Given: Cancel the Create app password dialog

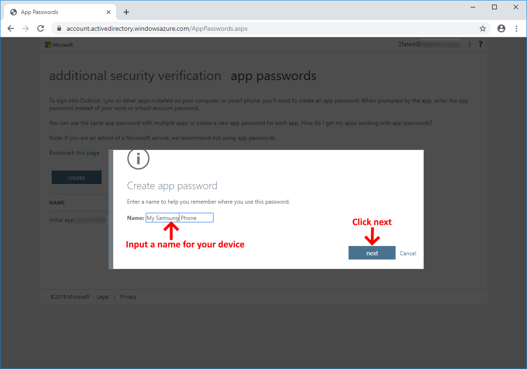Looking at the screenshot, I should [408, 253].
